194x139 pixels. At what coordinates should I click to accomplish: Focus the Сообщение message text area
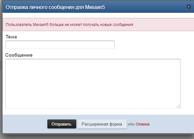93,83
